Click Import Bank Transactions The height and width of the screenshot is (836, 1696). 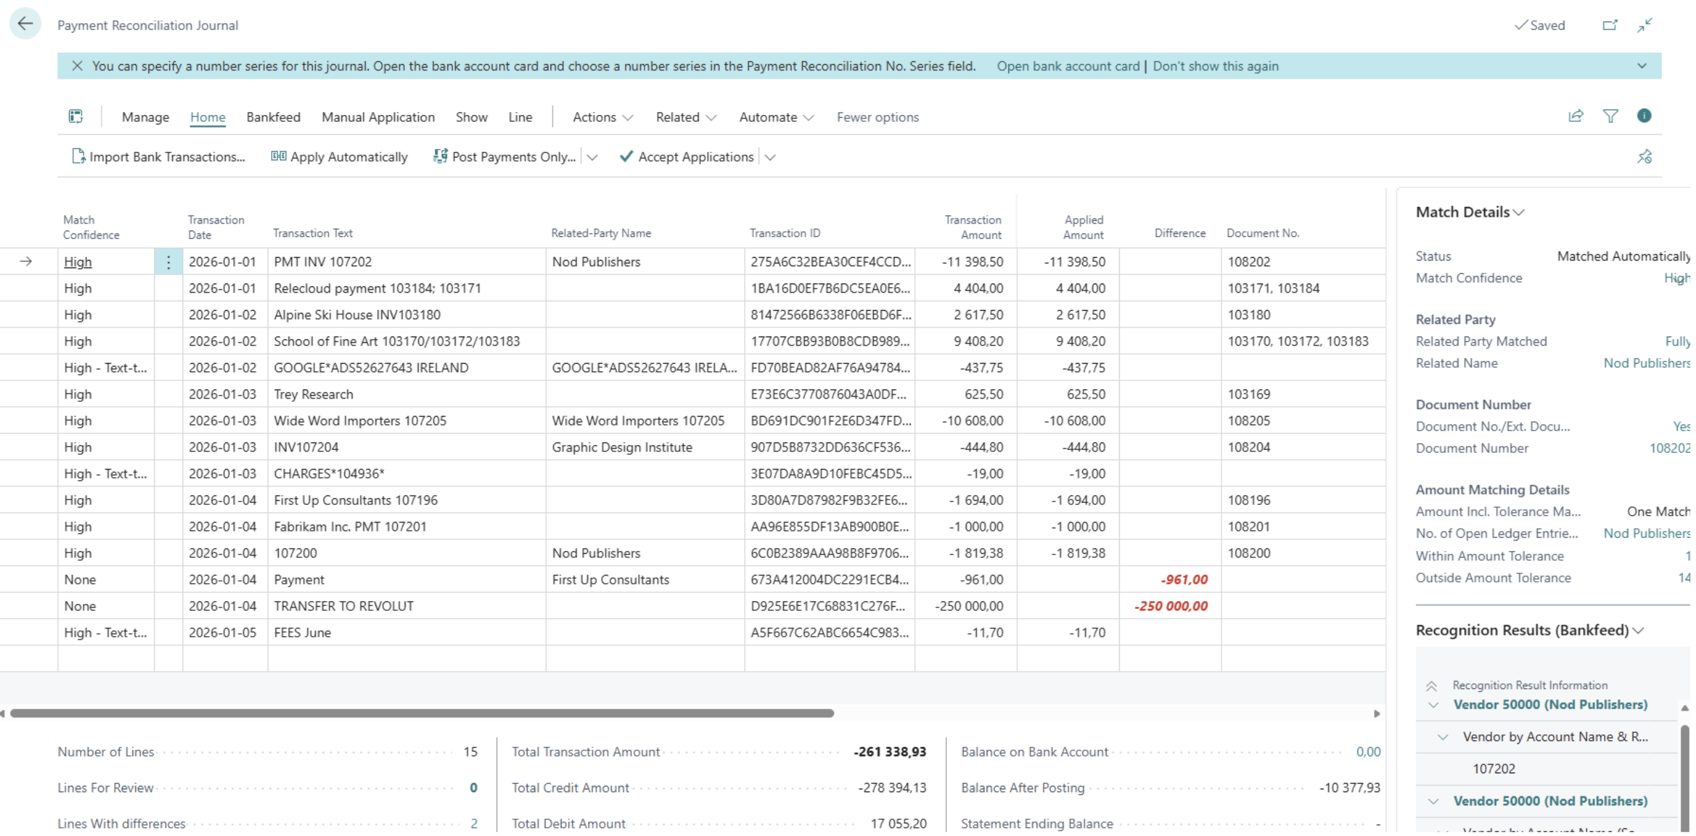(x=159, y=157)
